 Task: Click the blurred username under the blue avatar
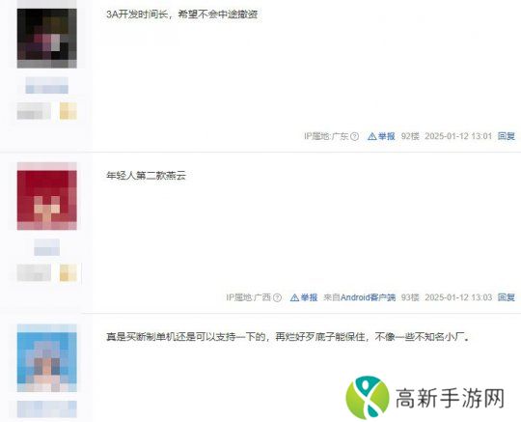(x=47, y=409)
